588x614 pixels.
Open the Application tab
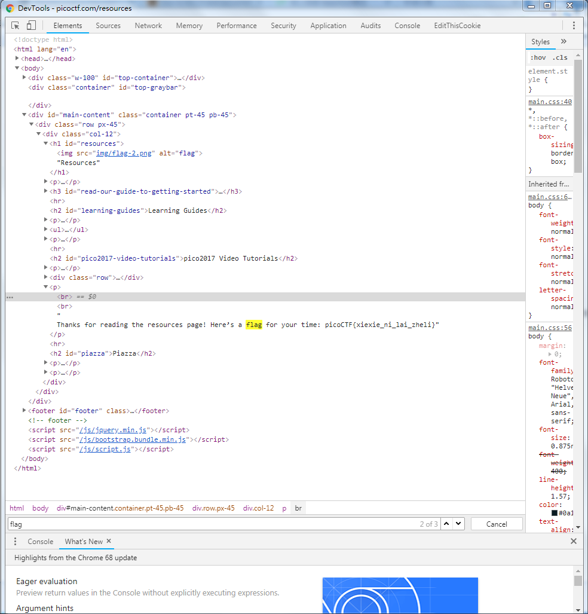pyautogui.click(x=328, y=26)
